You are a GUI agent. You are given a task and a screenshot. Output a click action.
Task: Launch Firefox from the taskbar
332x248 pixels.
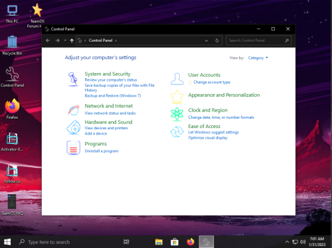191,242
